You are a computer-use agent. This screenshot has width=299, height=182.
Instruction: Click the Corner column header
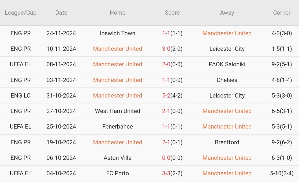click(282, 13)
